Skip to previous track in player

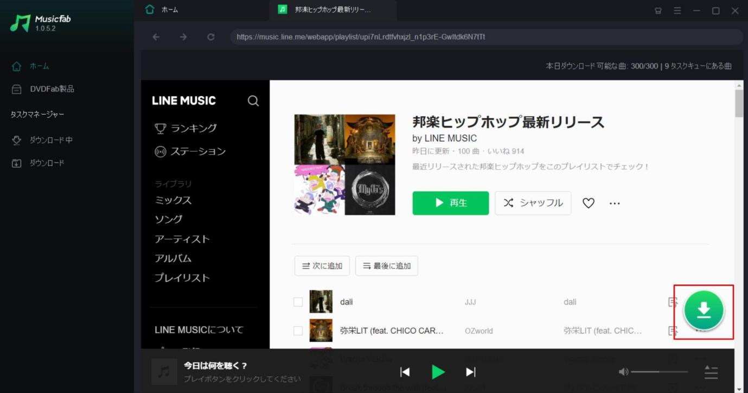[x=405, y=372]
